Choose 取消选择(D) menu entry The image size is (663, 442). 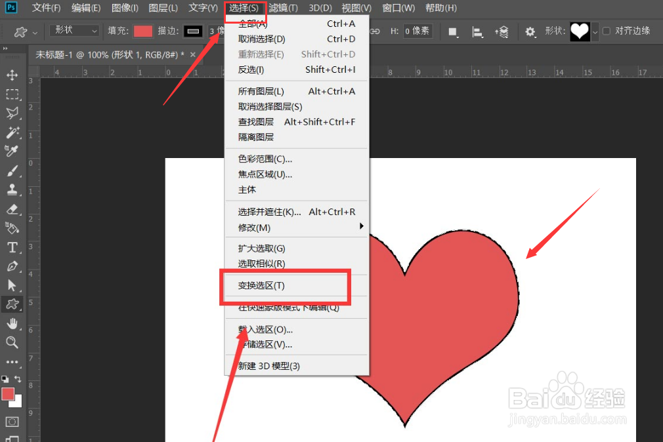click(x=297, y=39)
